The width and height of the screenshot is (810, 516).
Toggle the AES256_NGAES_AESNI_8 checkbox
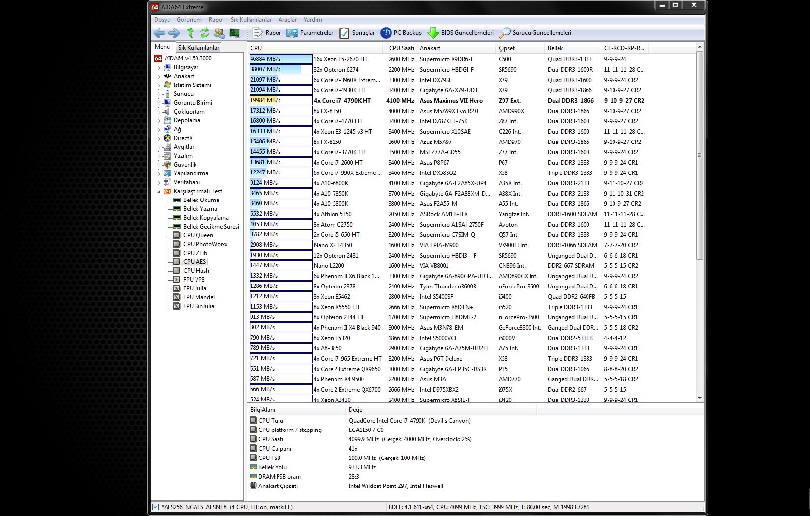click(156, 507)
